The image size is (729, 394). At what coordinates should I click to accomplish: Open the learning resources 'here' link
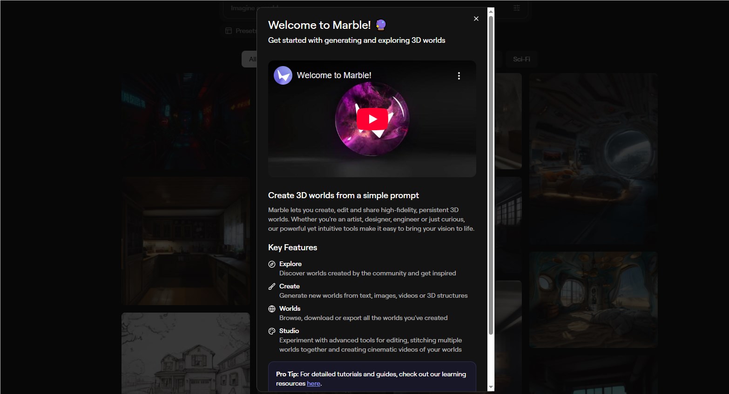click(313, 384)
